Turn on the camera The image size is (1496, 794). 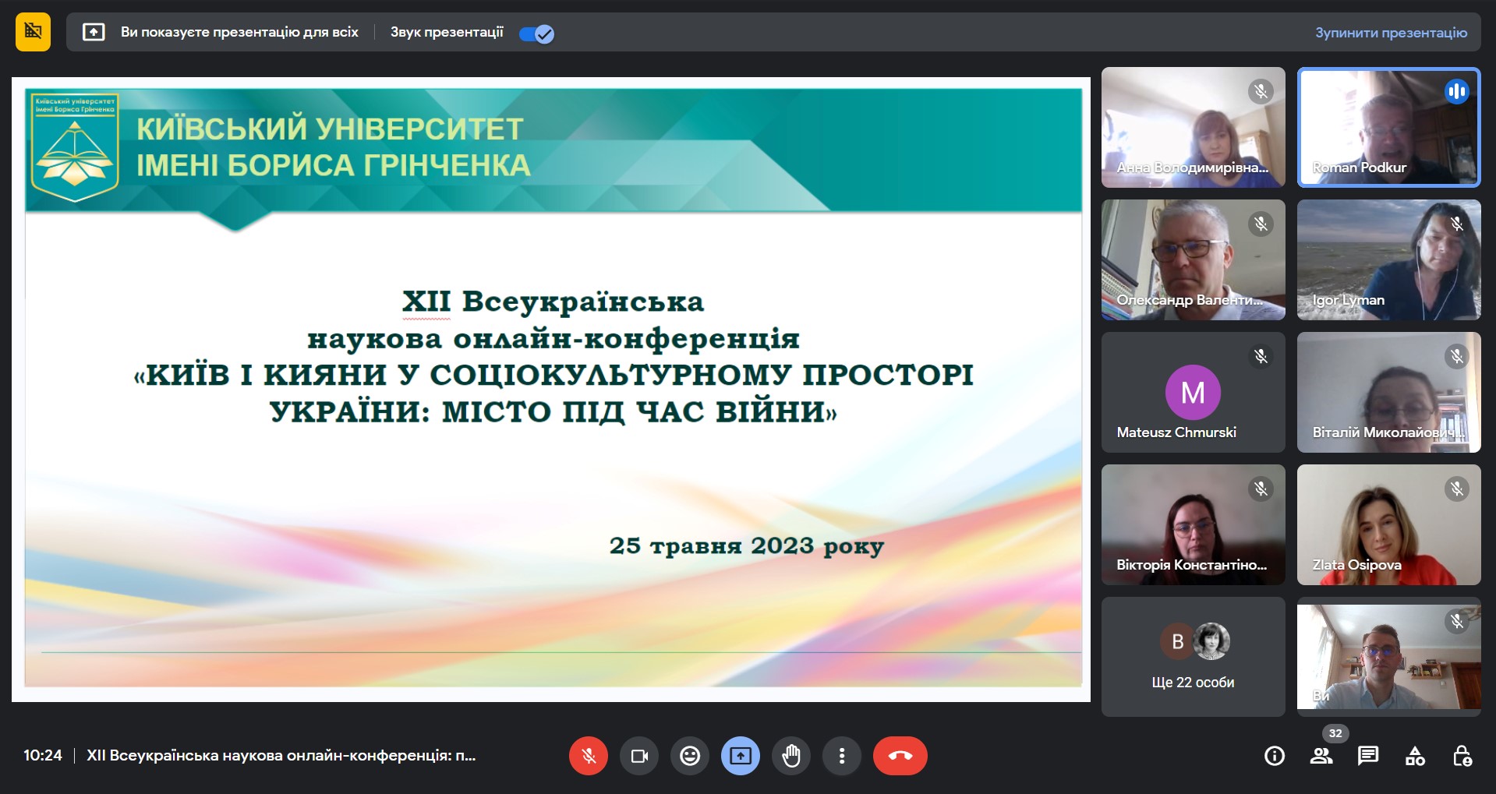[639, 756]
